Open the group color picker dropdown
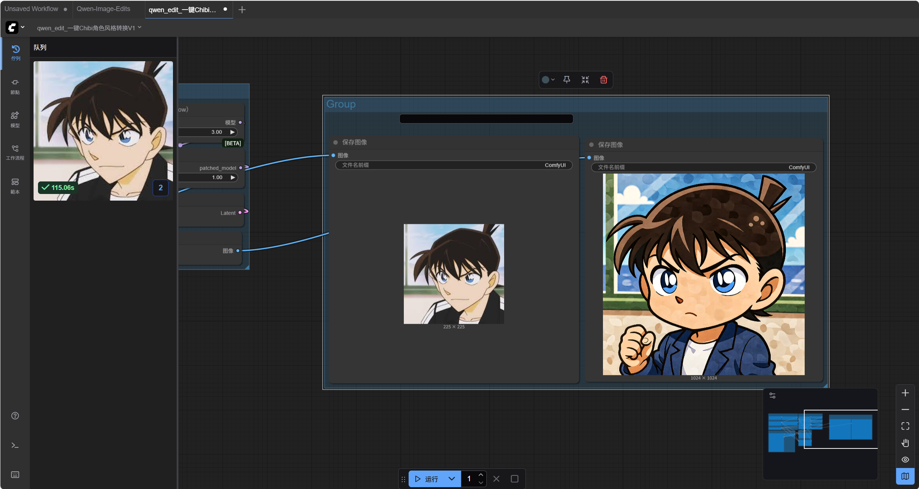The height and width of the screenshot is (489, 919). 548,80
